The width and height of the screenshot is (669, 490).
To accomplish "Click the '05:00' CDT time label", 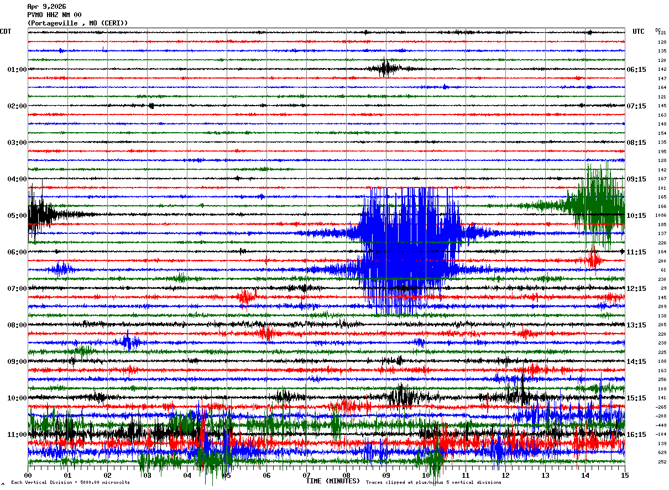I will (17, 216).
